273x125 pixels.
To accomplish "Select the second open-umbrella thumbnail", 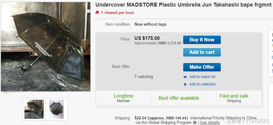I will pos(56,109).
